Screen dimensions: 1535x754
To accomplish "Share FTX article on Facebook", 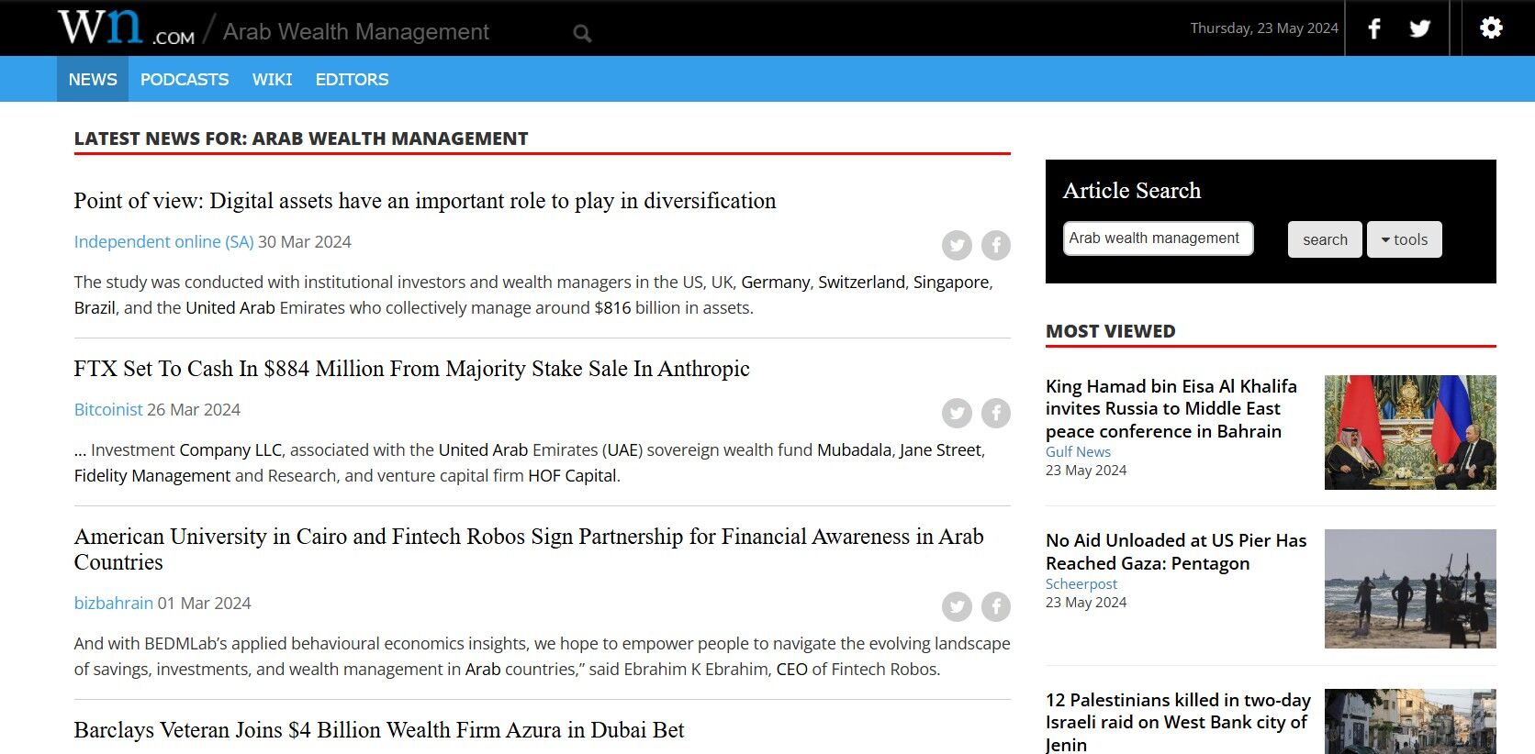I will (x=995, y=413).
